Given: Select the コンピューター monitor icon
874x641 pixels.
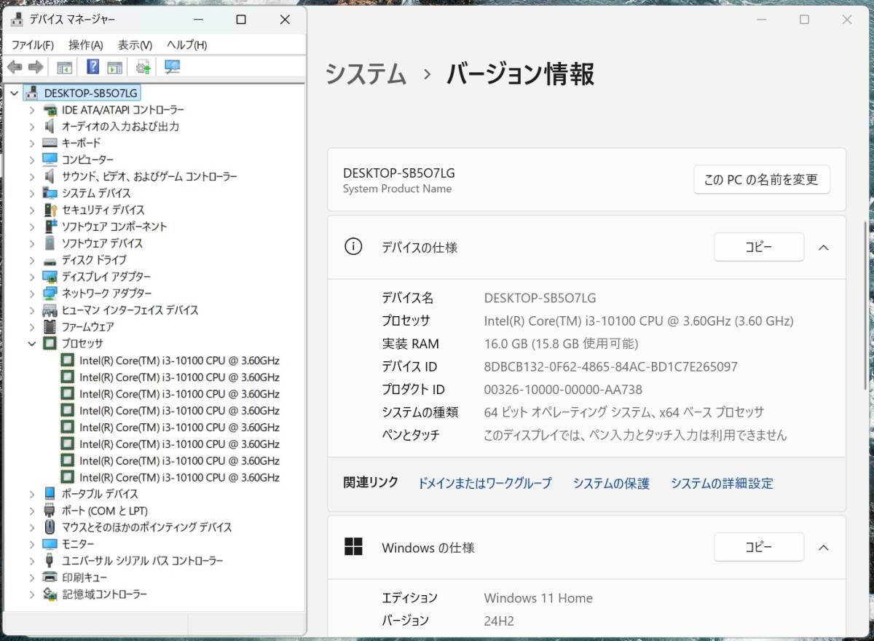Looking at the screenshot, I should click(x=50, y=160).
